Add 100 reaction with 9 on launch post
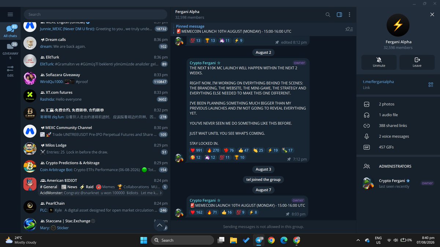The width and height of the screenshot is (440, 247). pos(241,212)
